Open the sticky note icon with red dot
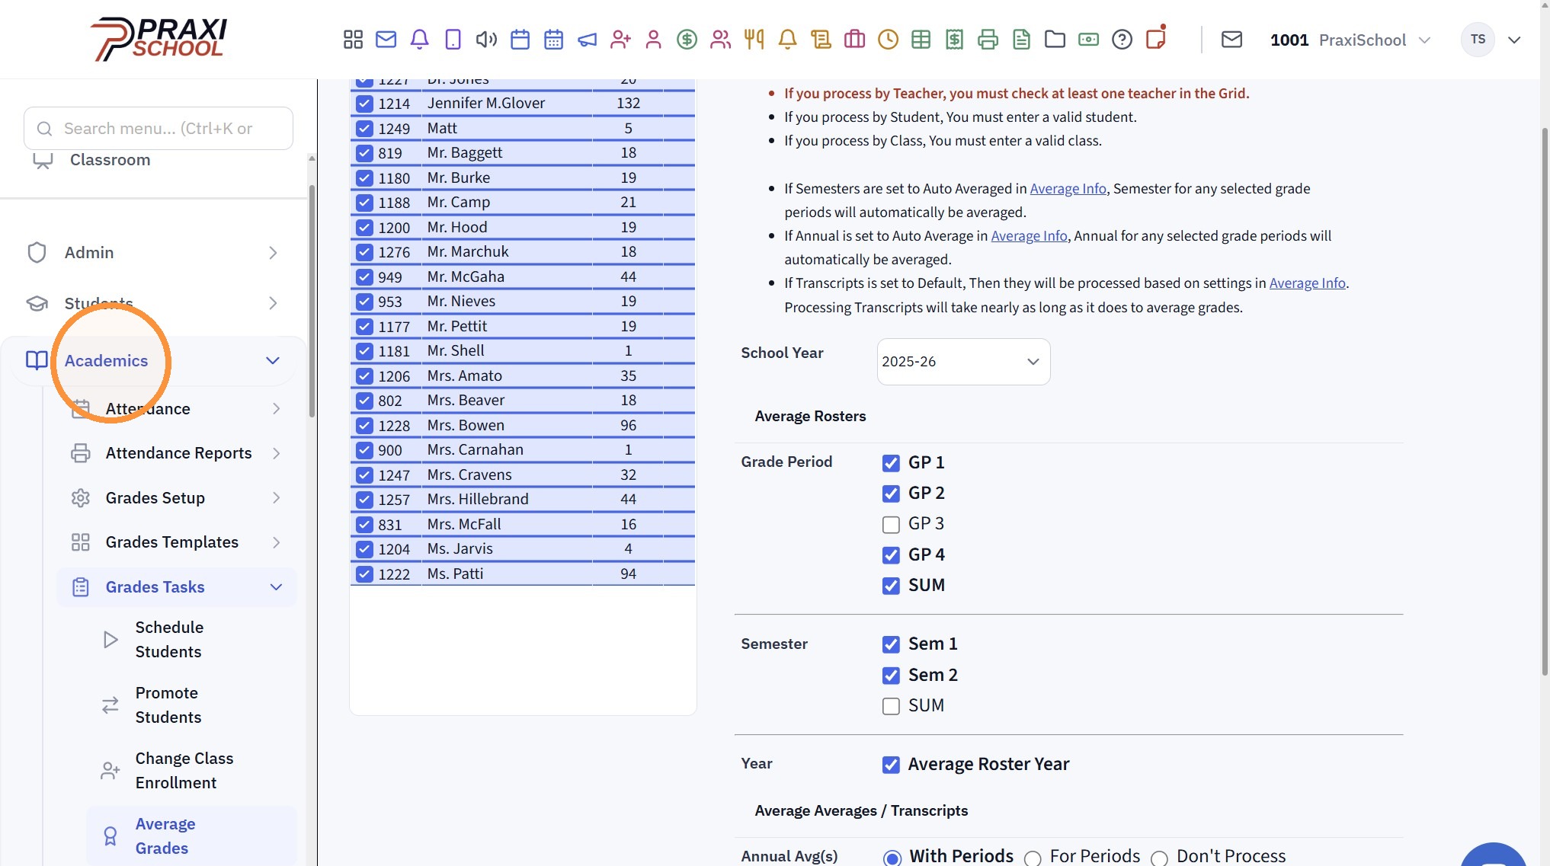1550x866 pixels. click(1156, 38)
